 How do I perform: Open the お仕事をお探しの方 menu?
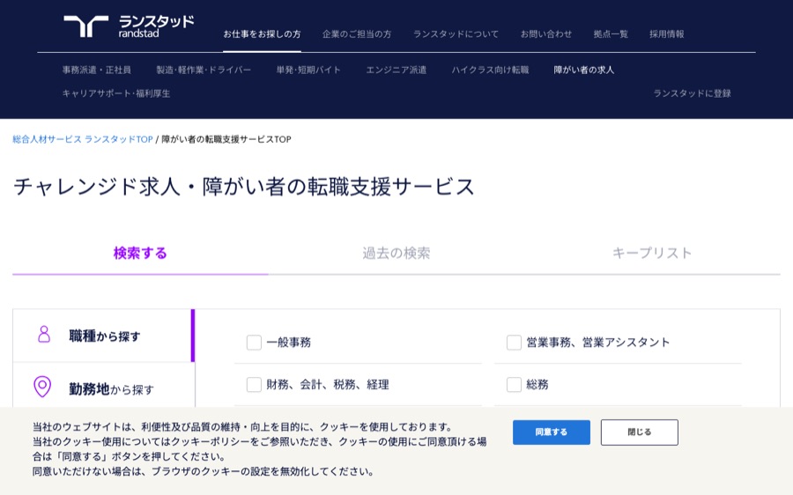[262, 33]
